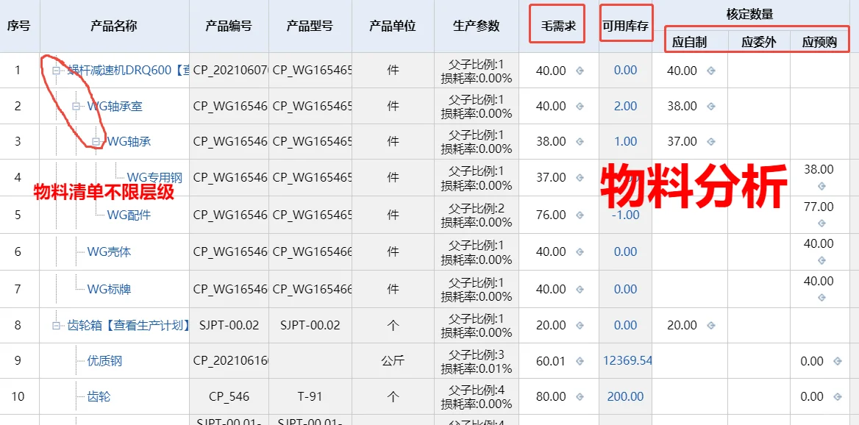Click the drill-down icon beside 毛需求 value 40.00
Screen dimensions: 859x425
click(579, 71)
